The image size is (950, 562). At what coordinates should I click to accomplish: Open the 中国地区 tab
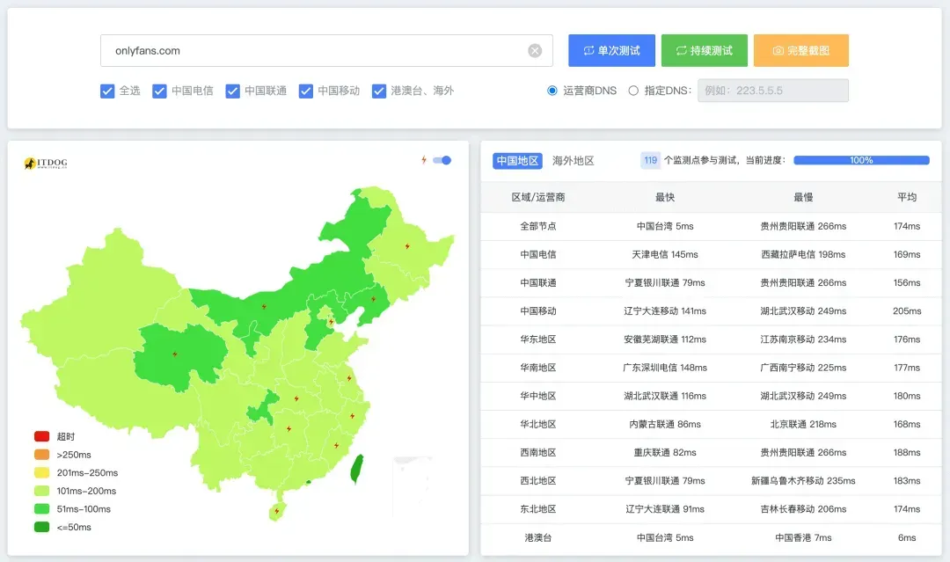click(517, 160)
